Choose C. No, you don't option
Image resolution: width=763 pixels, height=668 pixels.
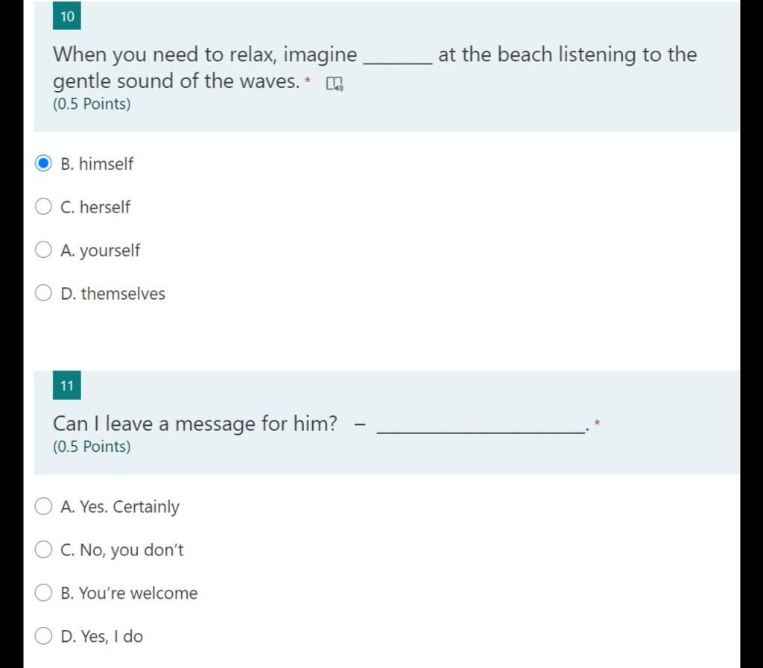[43, 549]
